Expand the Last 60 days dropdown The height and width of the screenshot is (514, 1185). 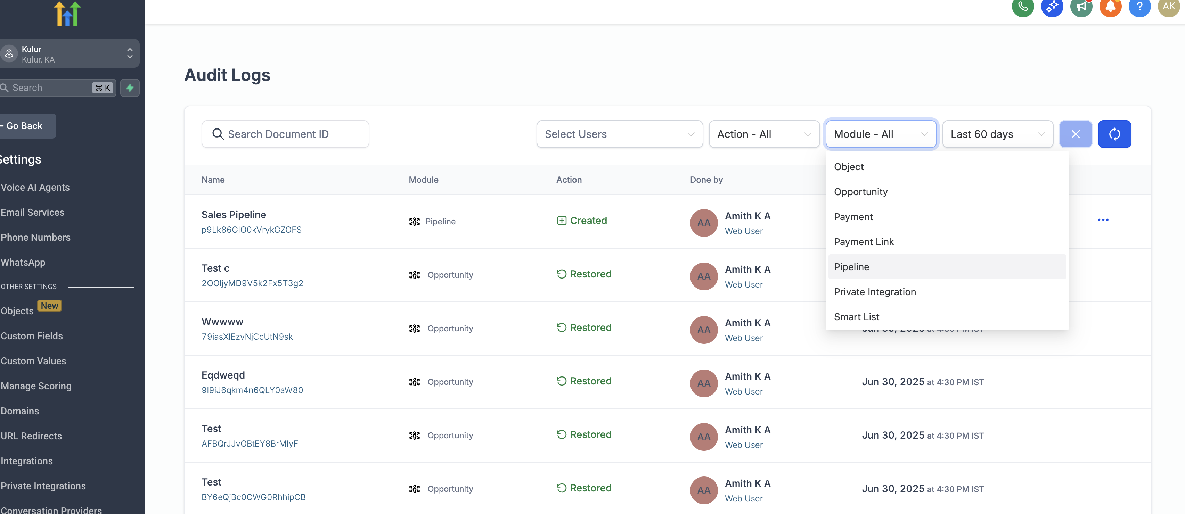point(997,134)
